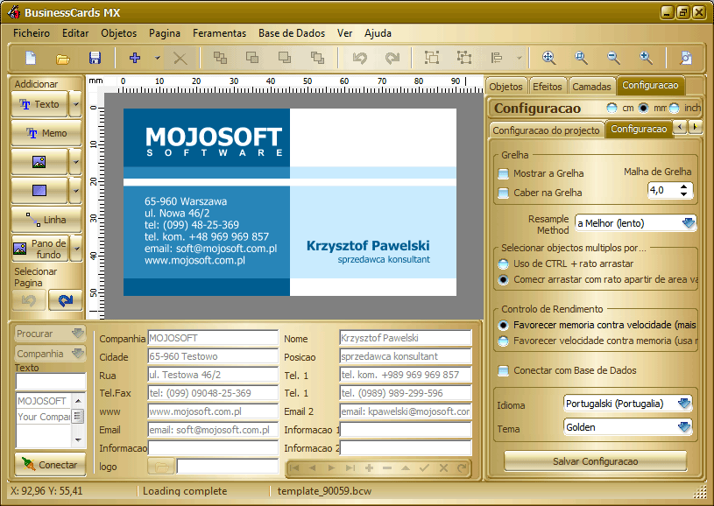
Task: Enable Mostrar a Grelha checkbox
Action: pos(503,173)
